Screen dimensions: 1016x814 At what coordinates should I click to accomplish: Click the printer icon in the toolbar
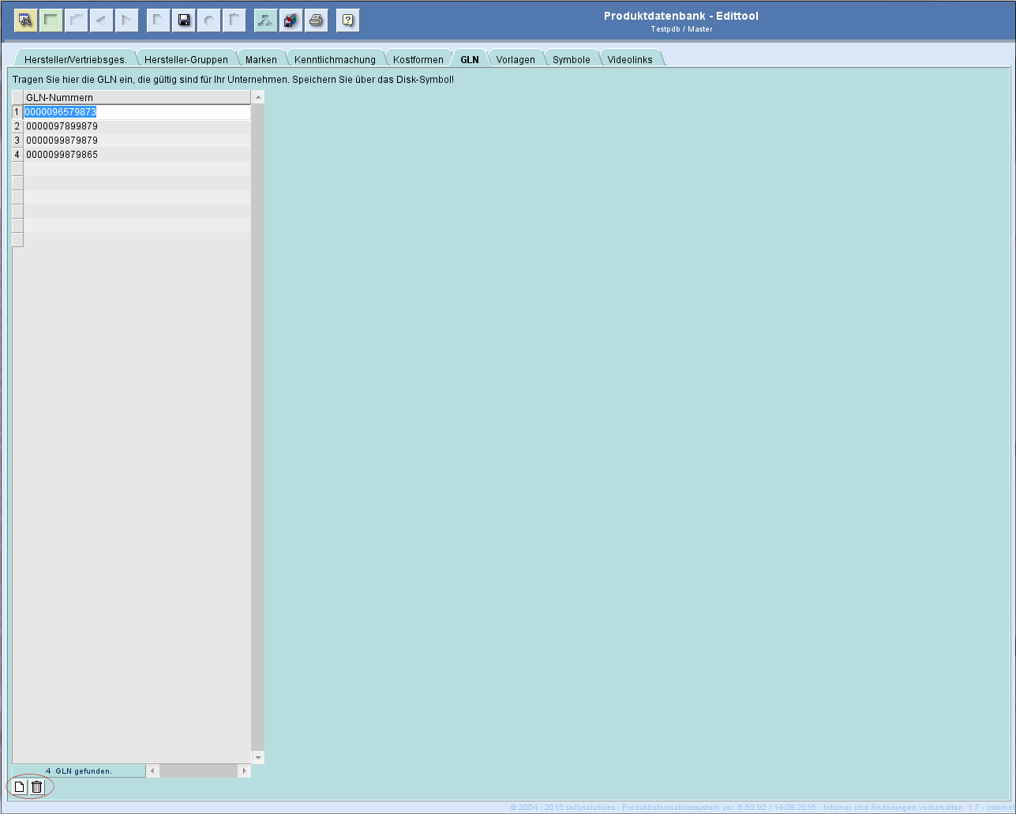[x=317, y=21]
